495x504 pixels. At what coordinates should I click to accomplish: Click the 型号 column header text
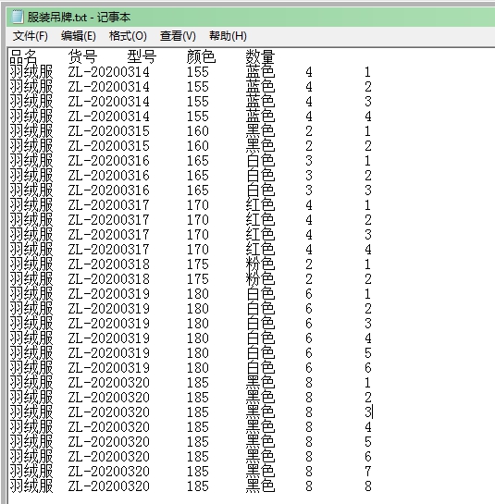(x=142, y=57)
